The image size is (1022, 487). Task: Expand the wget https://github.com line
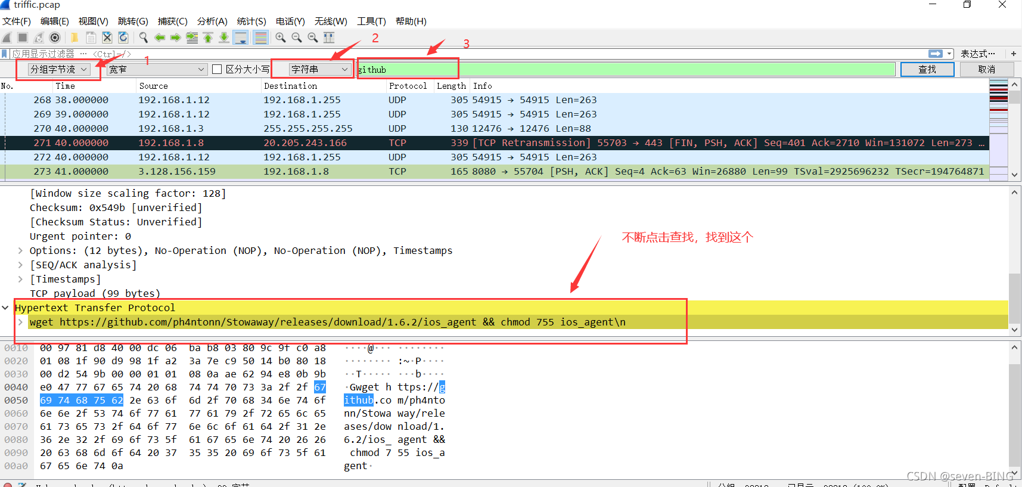(20, 322)
